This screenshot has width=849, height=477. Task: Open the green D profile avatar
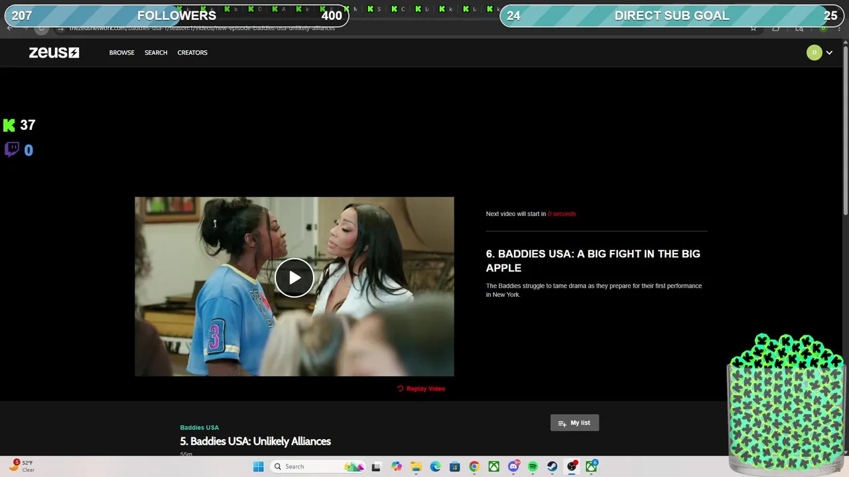click(x=814, y=52)
